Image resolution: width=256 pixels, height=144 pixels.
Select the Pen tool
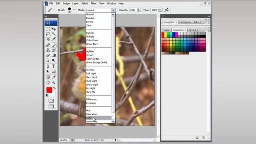(48, 66)
